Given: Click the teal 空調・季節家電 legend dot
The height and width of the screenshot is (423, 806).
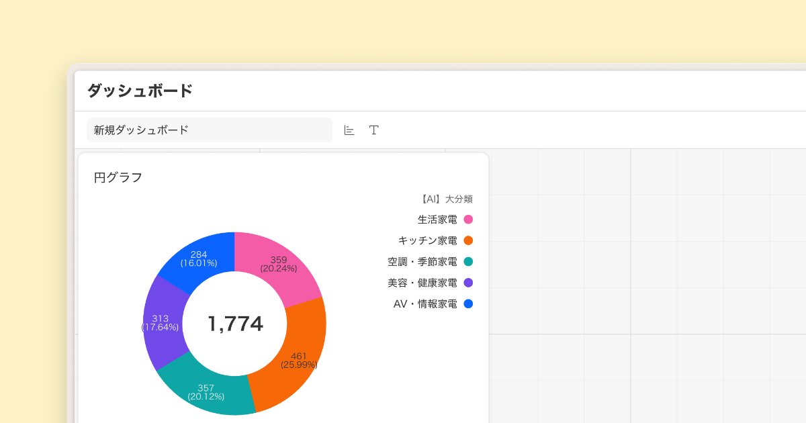Looking at the screenshot, I should pyautogui.click(x=469, y=262).
